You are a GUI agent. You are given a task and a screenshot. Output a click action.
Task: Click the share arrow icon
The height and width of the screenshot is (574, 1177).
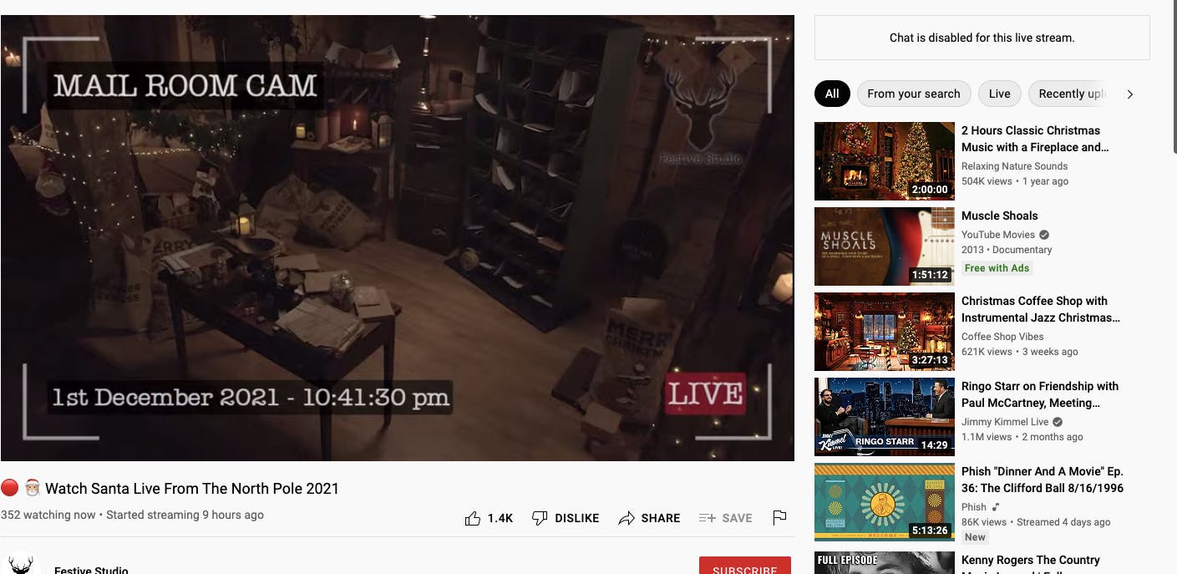[x=627, y=518]
